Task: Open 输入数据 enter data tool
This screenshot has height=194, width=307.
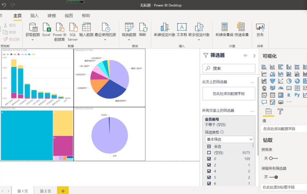Action: tap(86, 27)
